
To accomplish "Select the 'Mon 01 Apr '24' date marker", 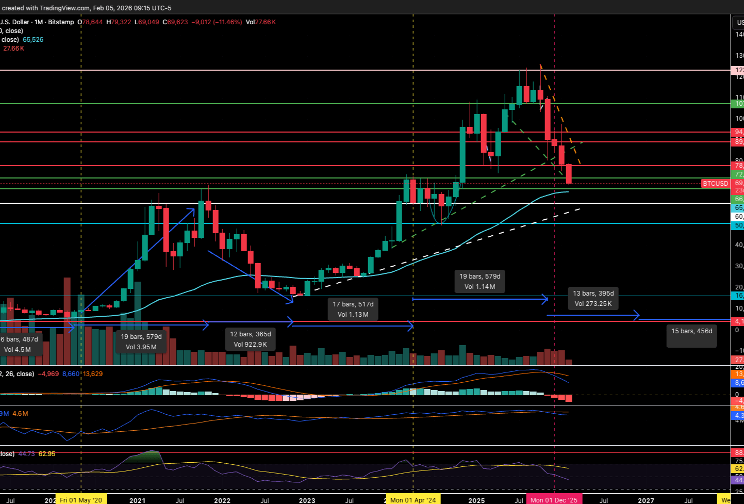I will tap(413, 500).
